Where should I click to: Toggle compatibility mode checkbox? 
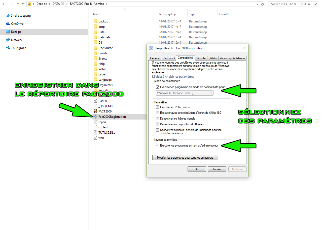click(158, 87)
